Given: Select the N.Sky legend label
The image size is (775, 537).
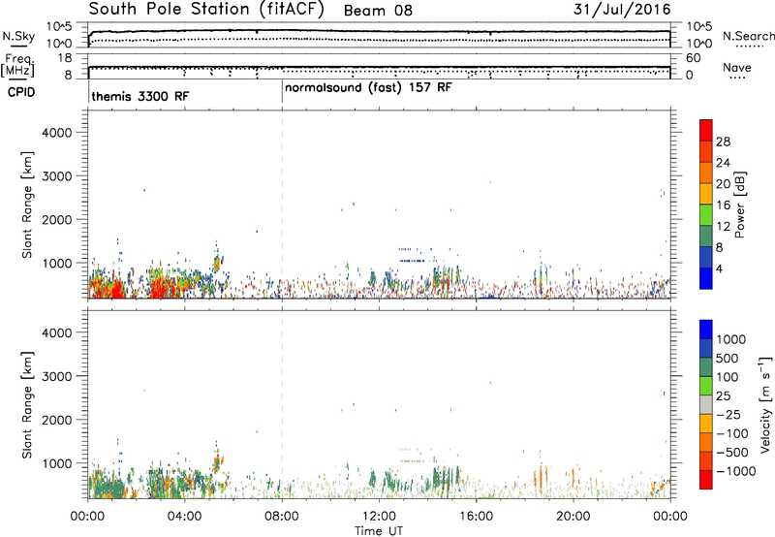Looking at the screenshot, I should click(x=18, y=36).
